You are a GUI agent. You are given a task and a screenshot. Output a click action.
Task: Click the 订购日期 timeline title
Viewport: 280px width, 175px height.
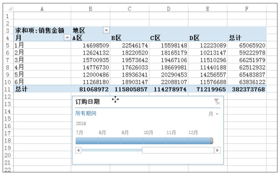pos(87,102)
